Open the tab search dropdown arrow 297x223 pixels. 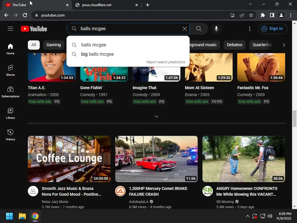point(250,4)
